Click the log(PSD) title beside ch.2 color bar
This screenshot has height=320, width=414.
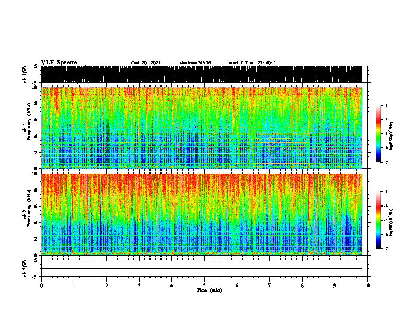tap(391, 222)
